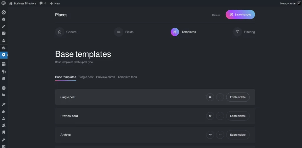Click the Single post row title
The width and height of the screenshot is (302, 148).
click(x=68, y=97)
